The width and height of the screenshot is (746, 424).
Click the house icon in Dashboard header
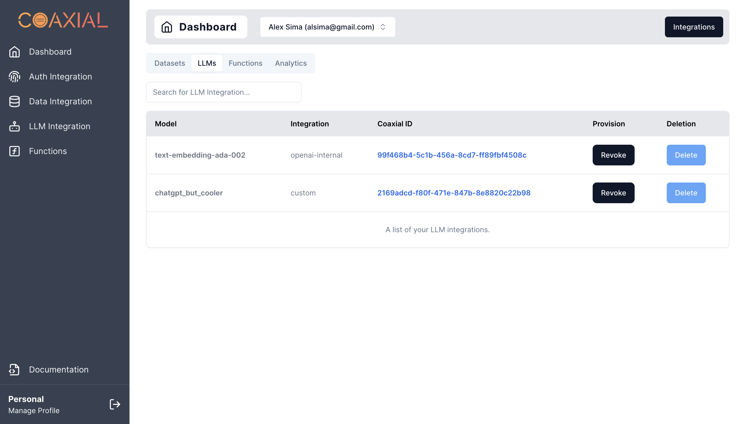(x=167, y=27)
